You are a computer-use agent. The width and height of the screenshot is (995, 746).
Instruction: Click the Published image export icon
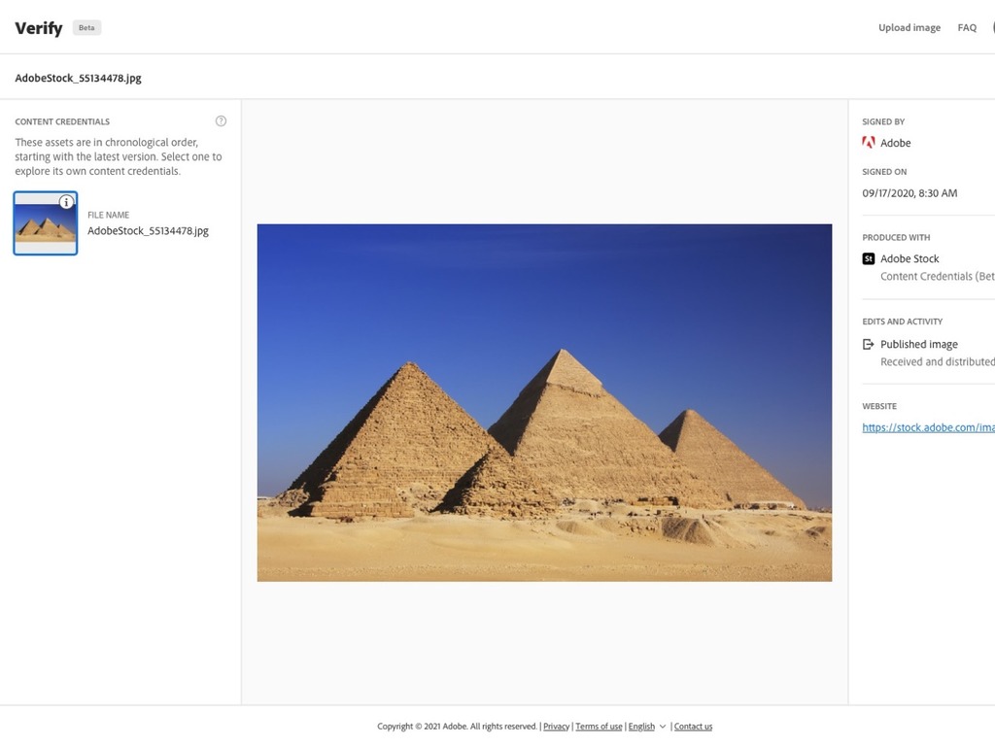(868, 345)
